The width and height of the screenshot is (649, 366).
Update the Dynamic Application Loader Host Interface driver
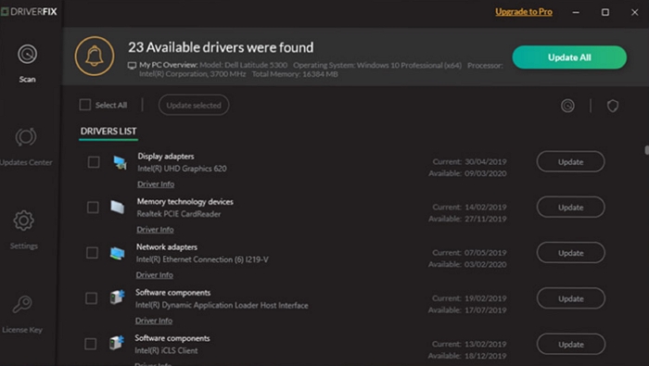click(571, 298)
